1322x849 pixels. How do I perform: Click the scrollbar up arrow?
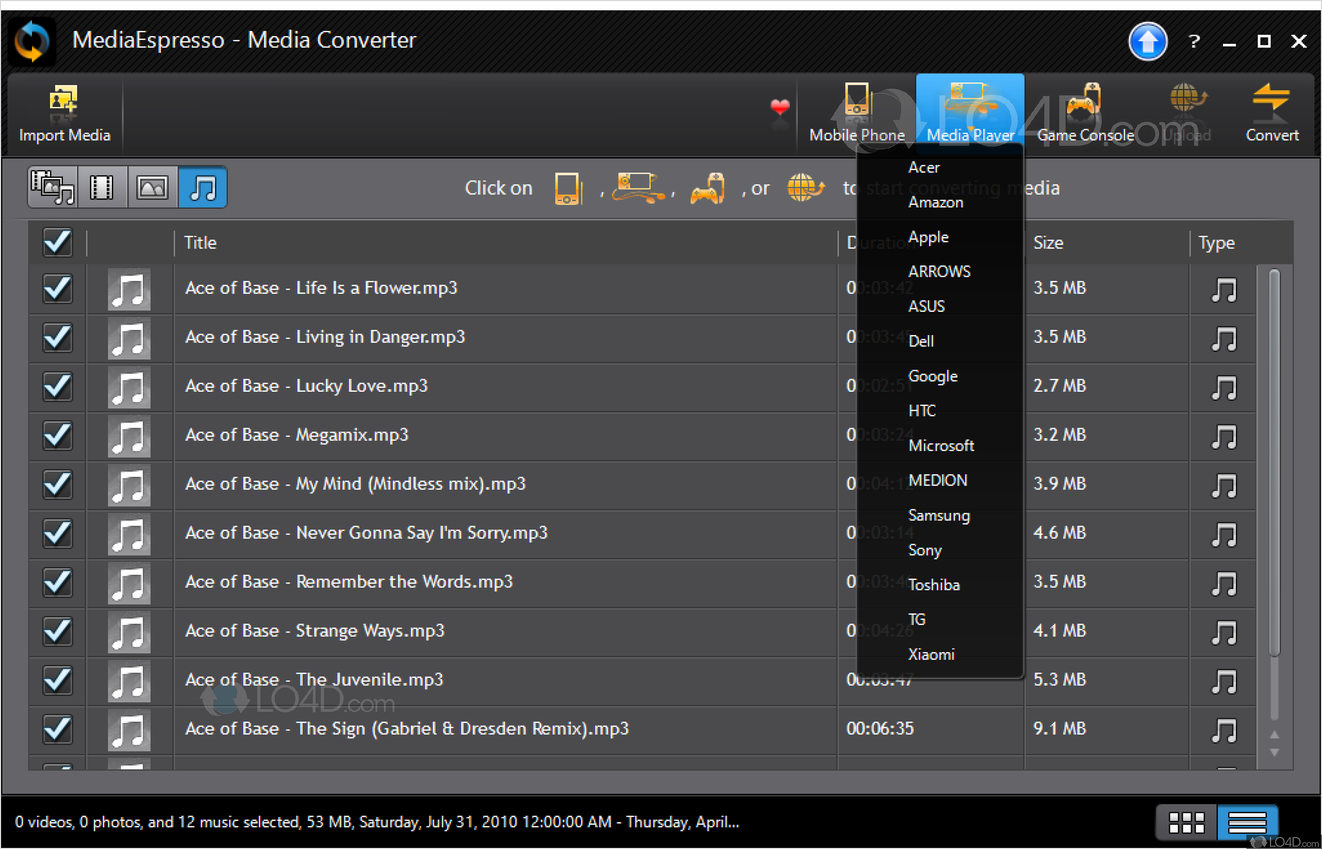pos(1274,735)
